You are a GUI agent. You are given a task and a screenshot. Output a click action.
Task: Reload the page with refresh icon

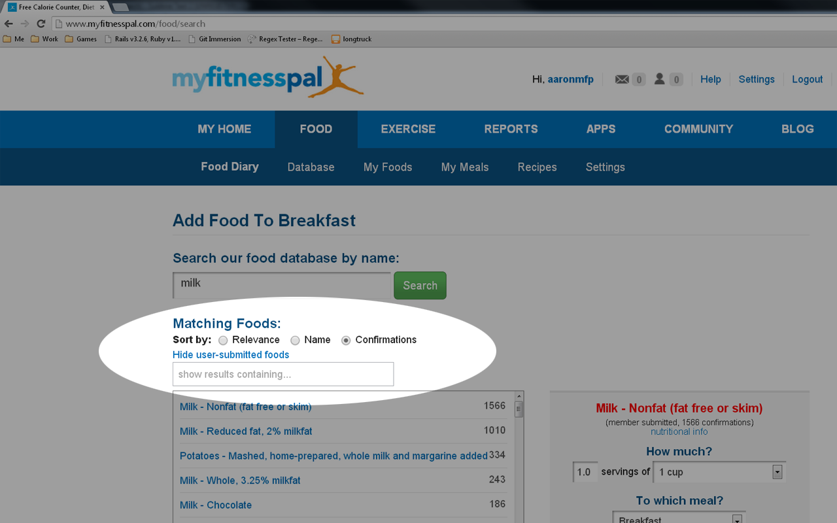pos(41,24)
